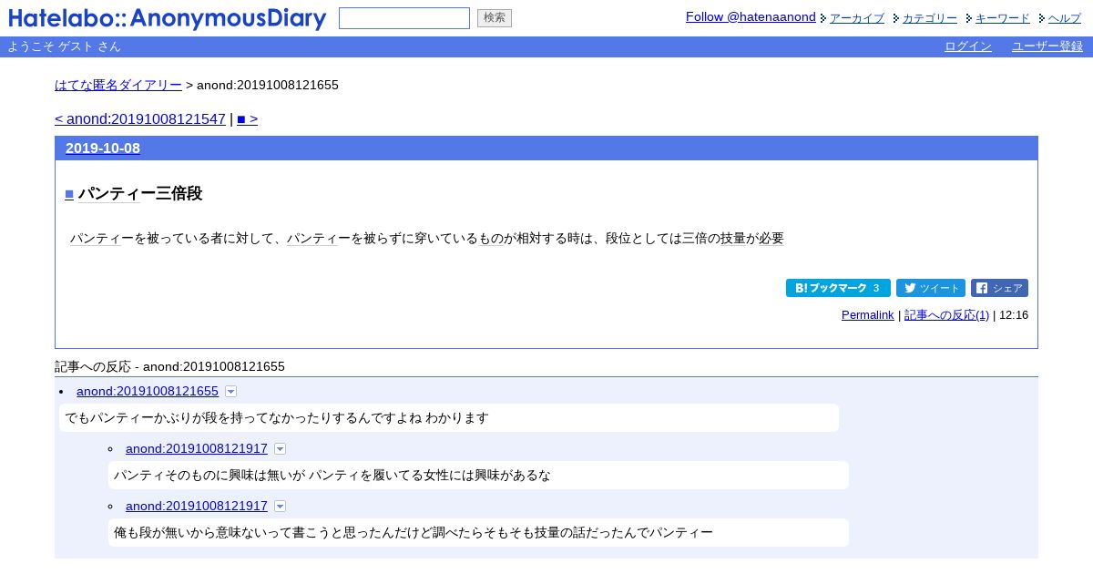
Task: Click the 検索 search button
Action: (x=495, y=18)
